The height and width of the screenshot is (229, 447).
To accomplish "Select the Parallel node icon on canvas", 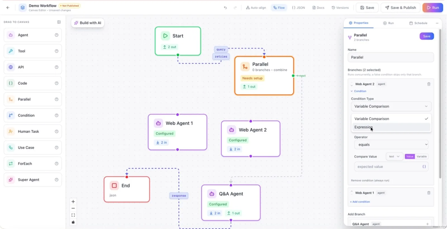I will (x=245, y=67).
